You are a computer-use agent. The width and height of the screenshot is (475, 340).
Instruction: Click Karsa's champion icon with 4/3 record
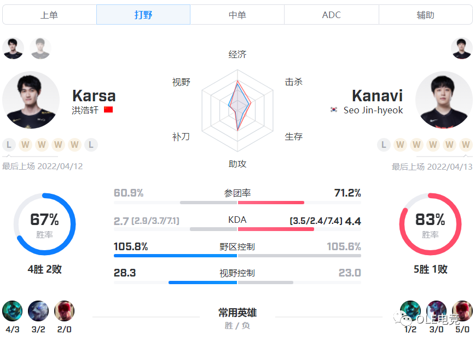pyautogui.click(x=12, y=310)
